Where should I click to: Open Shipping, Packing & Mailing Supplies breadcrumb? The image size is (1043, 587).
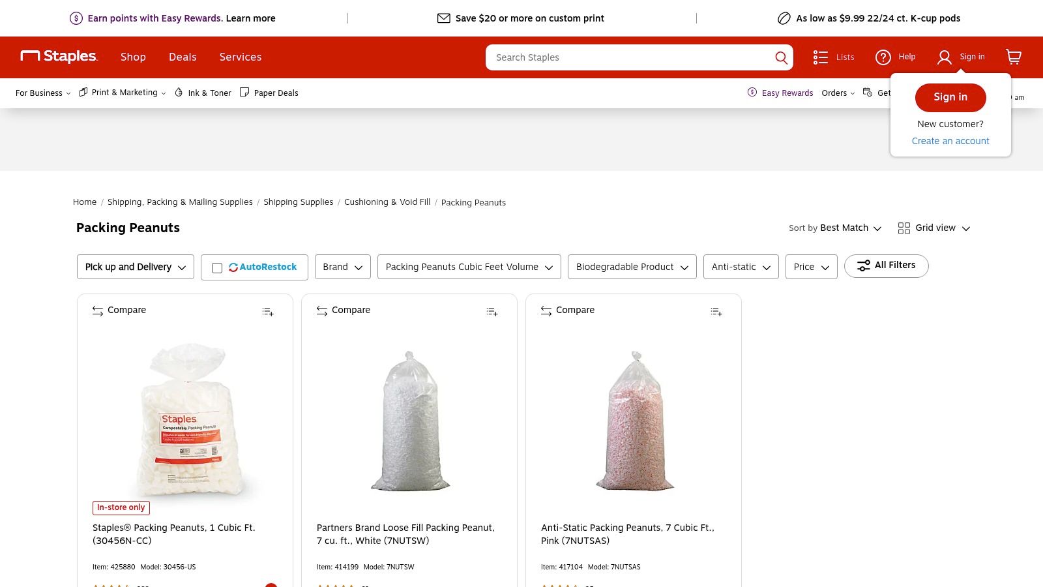pyautogui.click(x=180, y=202)
